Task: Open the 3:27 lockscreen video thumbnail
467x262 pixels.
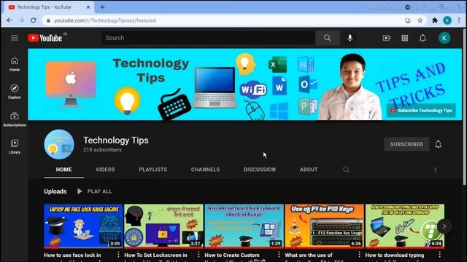Action: coord(163,226)
